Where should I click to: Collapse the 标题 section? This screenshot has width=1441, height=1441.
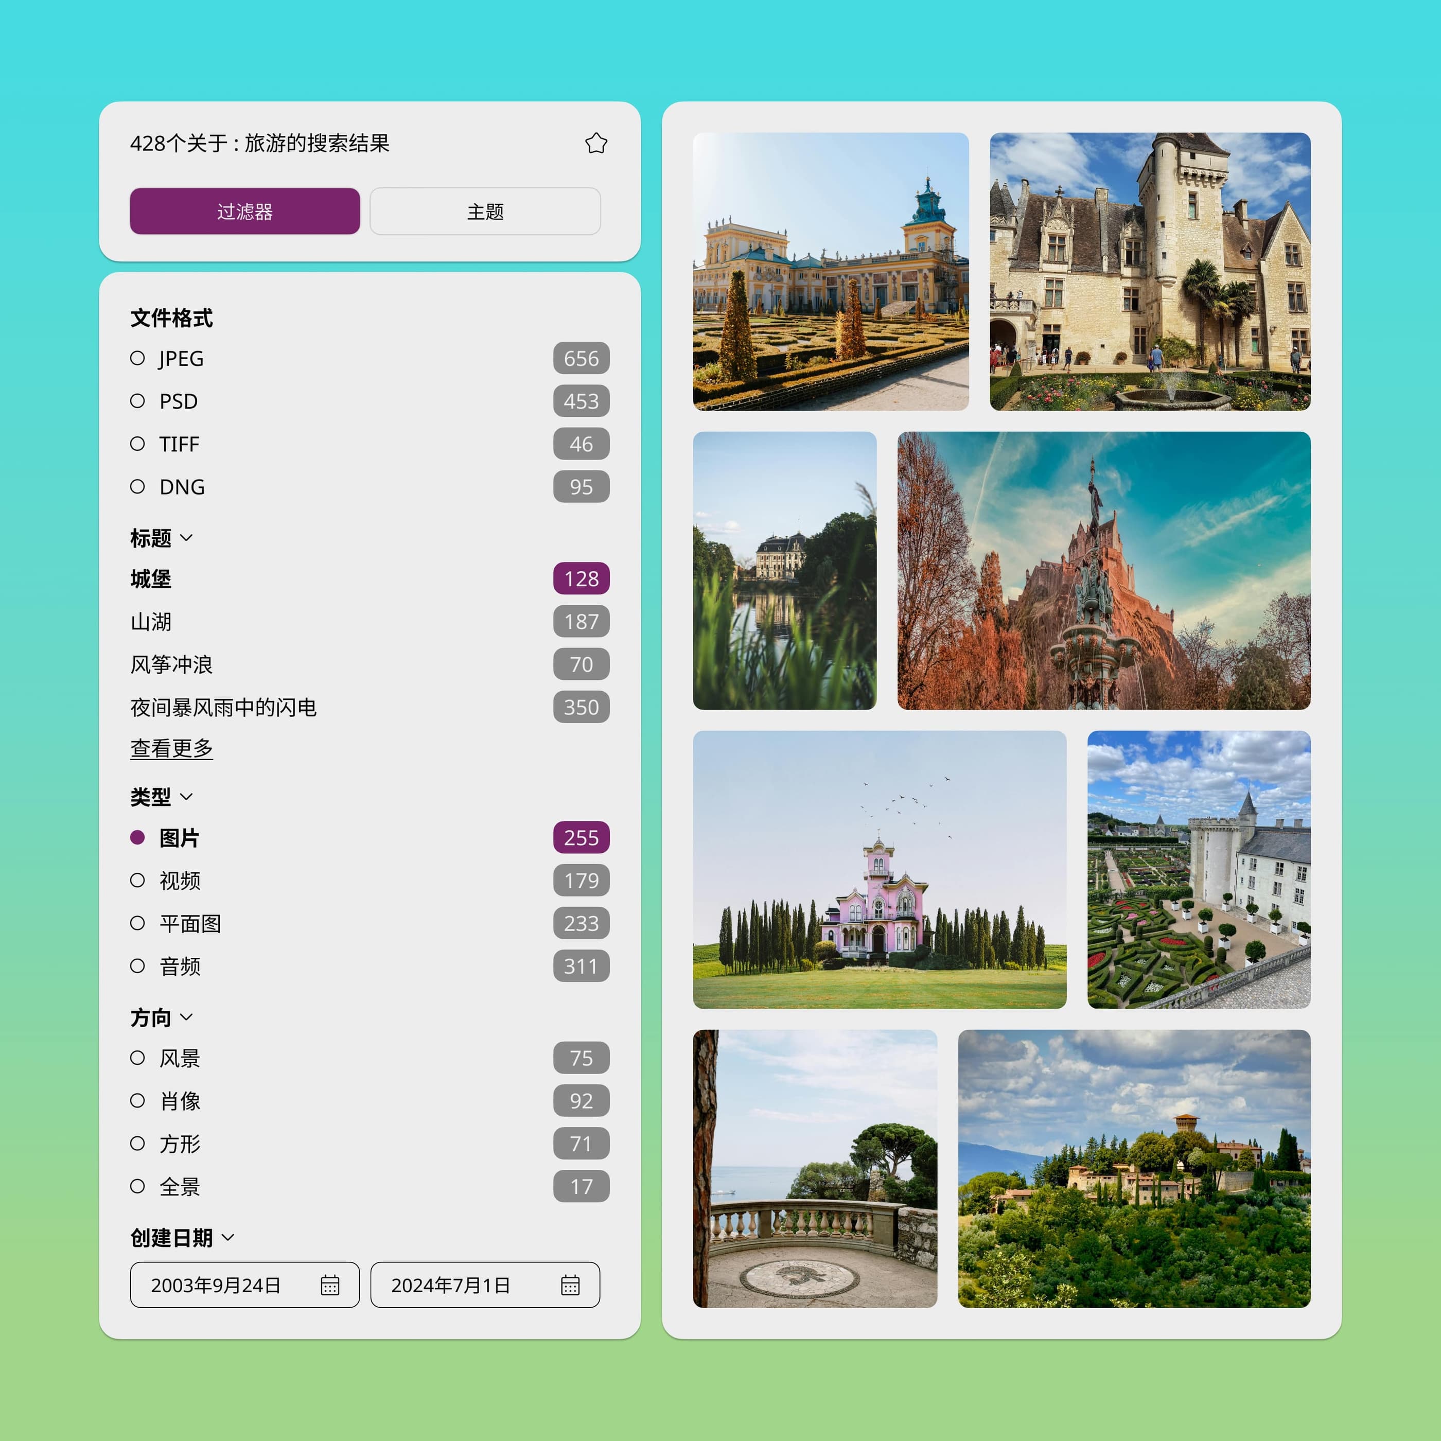[x=186, y=537]
